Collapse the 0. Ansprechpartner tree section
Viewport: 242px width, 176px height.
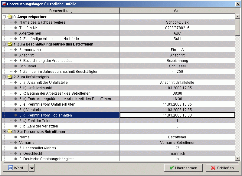point(4,17)
